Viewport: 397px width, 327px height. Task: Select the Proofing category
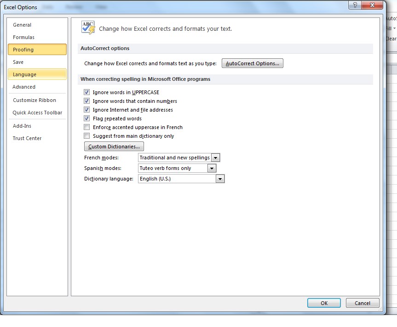tap(37, 50)
